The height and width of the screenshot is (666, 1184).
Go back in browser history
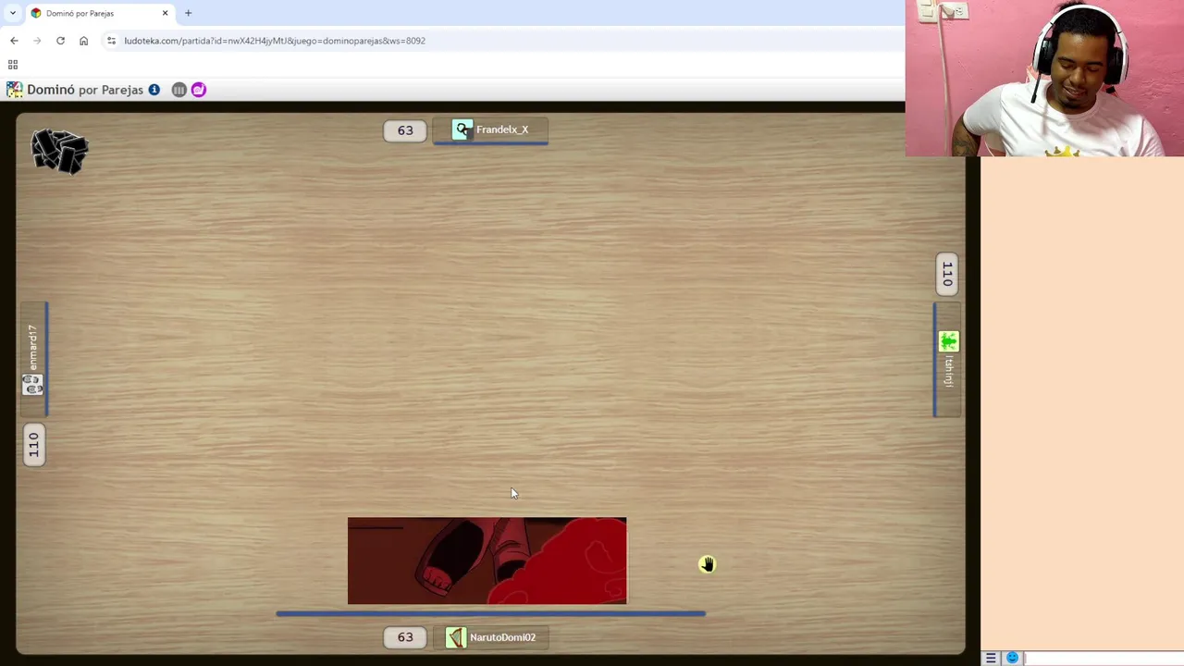pyautogui.click(x=14, y=41)
